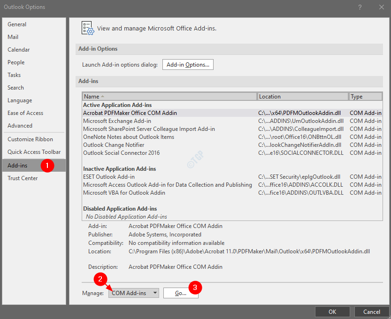Switch to the Mail options page
The image size is (391, 319).
(13, 37)
